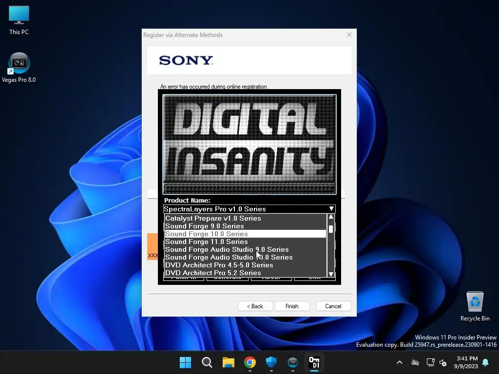
Task: Open taskbar Search
Action: (x=207, y=362)
